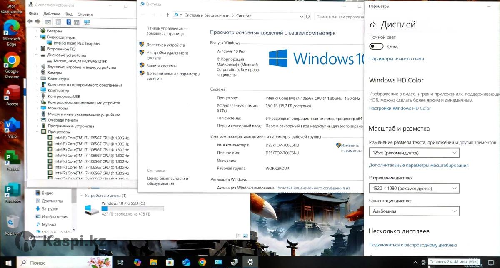Open Дополнительные параметры системы link
This screenshot has width=500, height=268.
(x=173, y=76)
